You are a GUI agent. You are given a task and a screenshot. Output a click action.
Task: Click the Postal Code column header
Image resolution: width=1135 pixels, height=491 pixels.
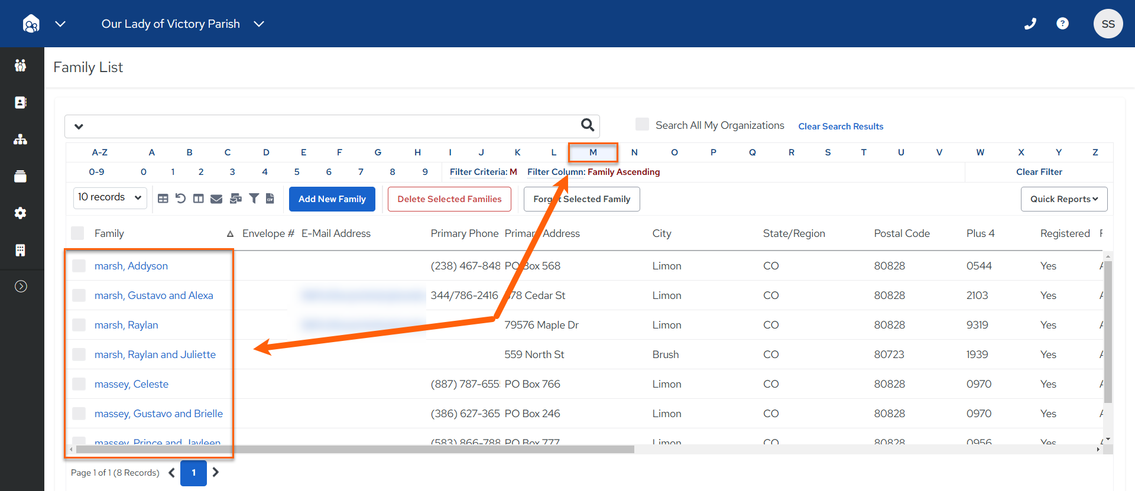coord(902,233)
